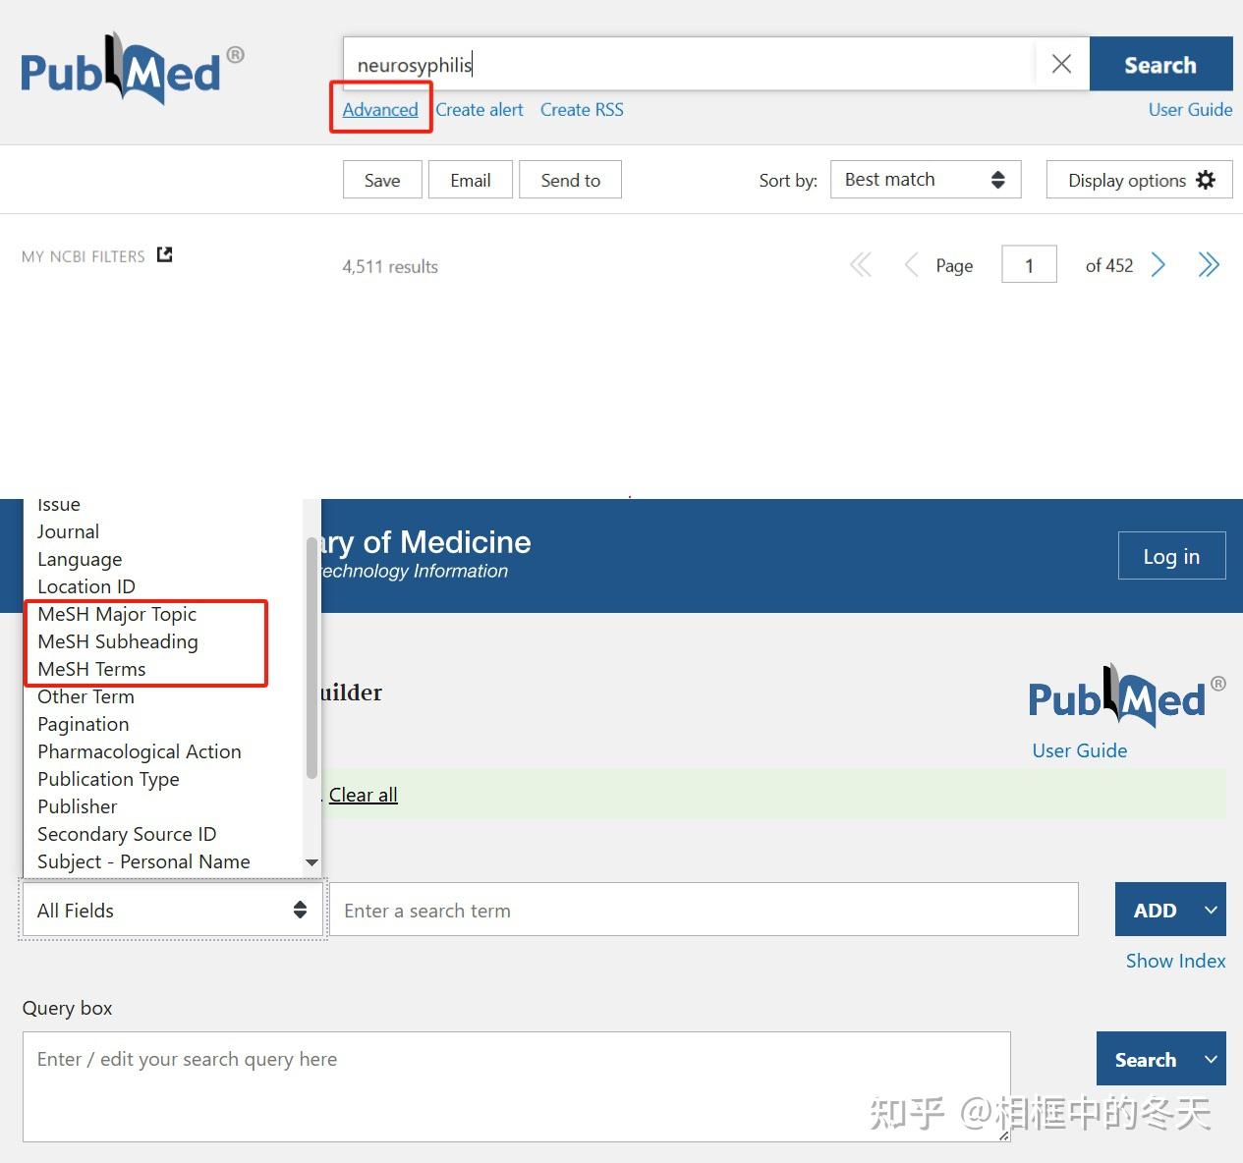Open the Show Index link

tap(1175, 961)
